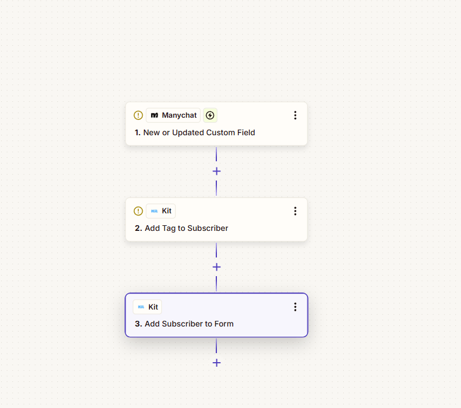
Task: Click the Kit app badge on step 3
Action: (147, 307)
